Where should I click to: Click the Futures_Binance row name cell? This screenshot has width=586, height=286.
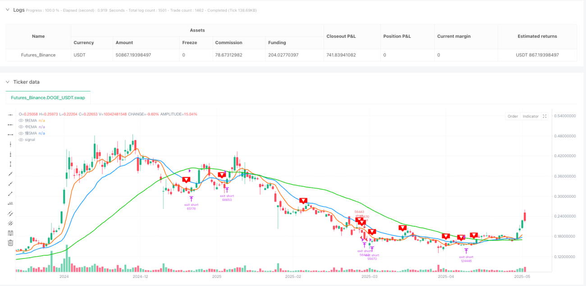[x=38, y=55]
